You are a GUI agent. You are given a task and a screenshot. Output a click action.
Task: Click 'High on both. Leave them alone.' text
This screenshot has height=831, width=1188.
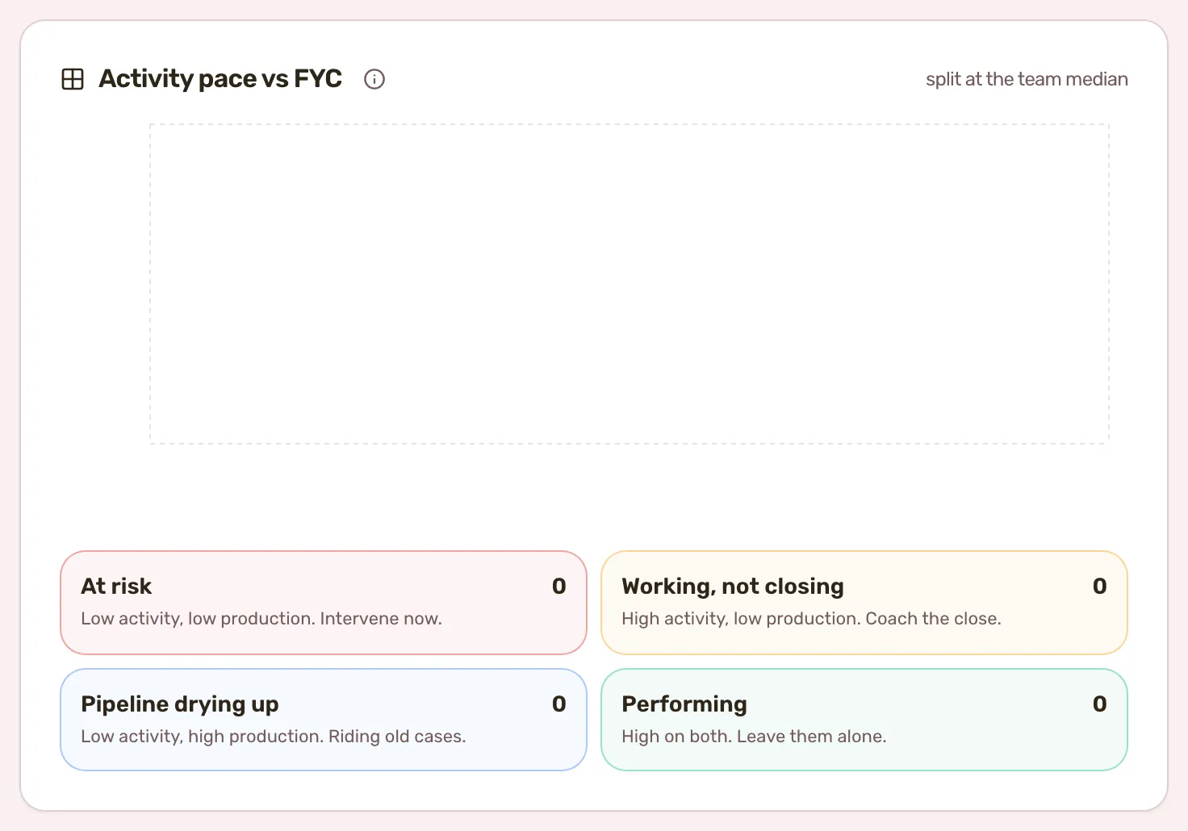click(754, 737)
